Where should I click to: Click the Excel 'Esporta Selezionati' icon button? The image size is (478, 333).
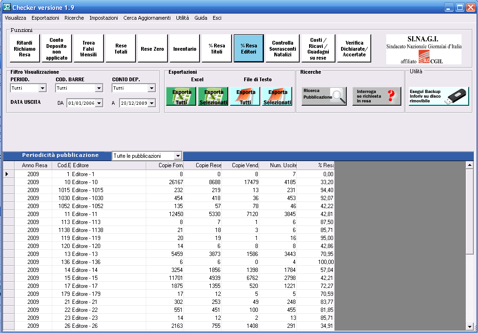coord(213,96)
